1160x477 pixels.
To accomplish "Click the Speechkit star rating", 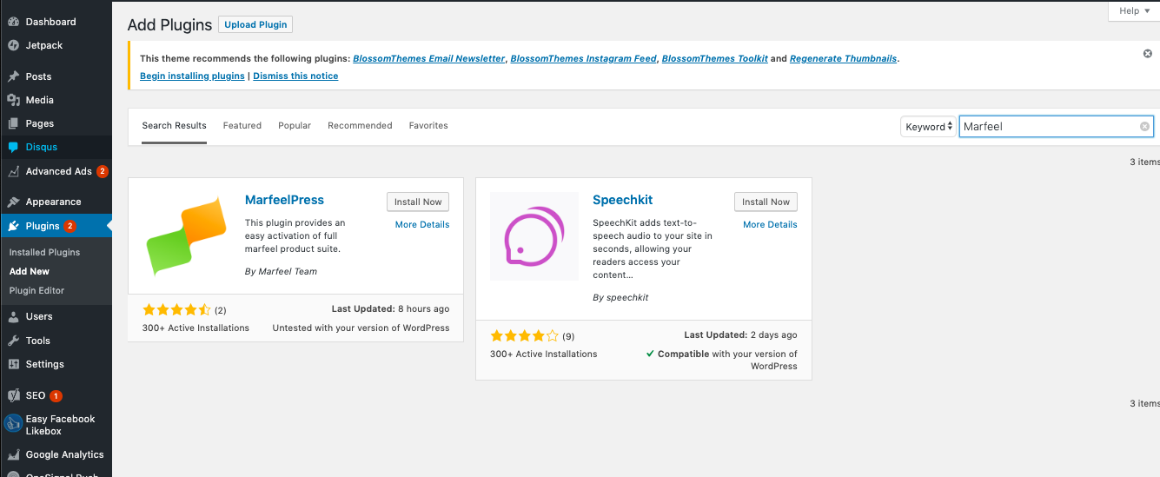I will (x=524, y=335).
